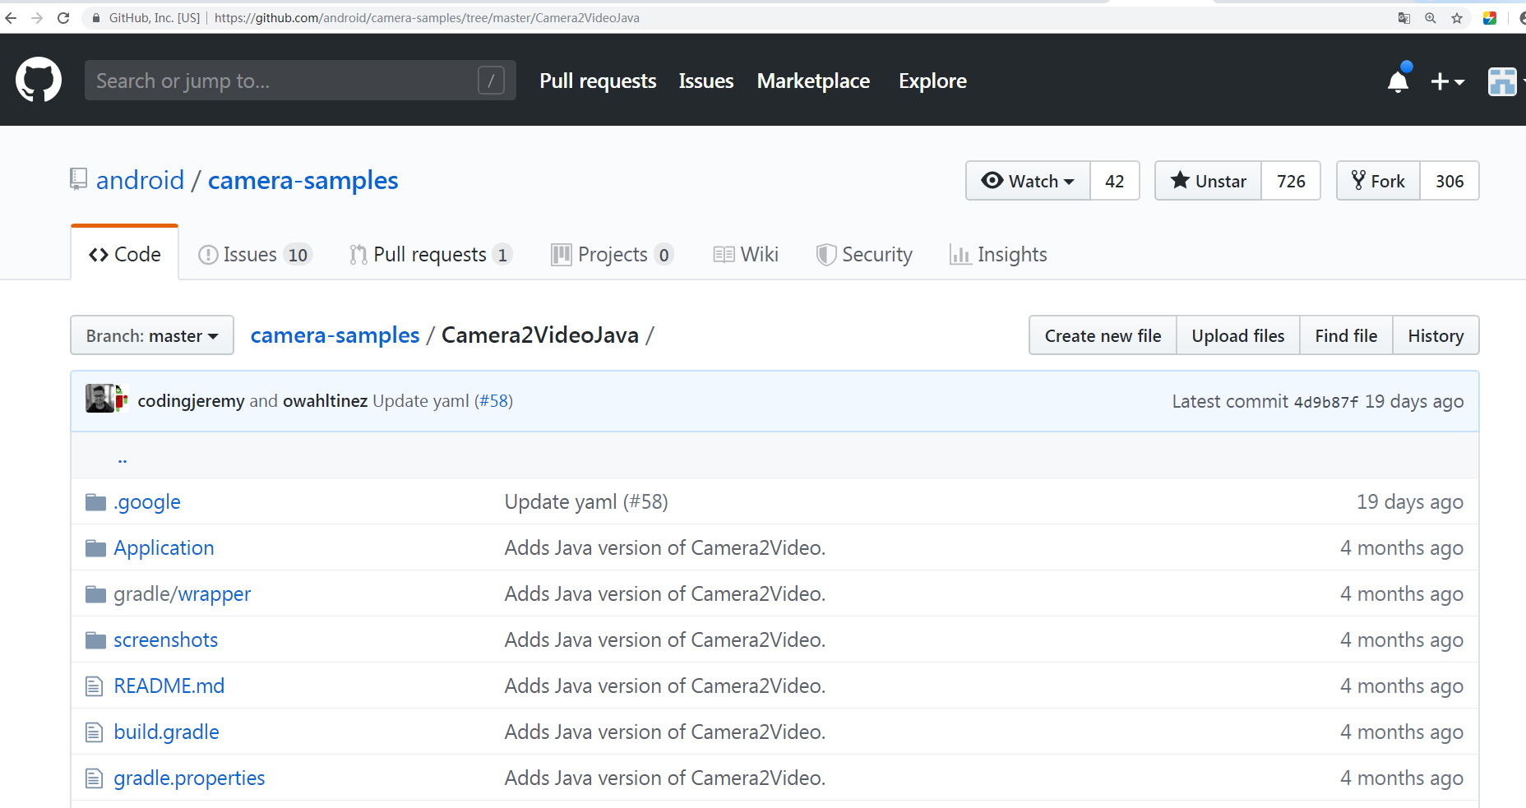Screen dimensions: 1526x808
Task: Open the gradle.properties file link
Action: (x=189, y=778)
